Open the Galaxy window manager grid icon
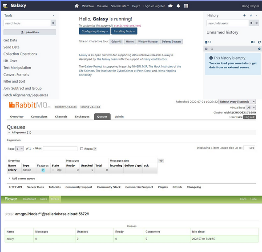Image resolution: width=262 pixels, height=252 pixels. tap(186, 6)
